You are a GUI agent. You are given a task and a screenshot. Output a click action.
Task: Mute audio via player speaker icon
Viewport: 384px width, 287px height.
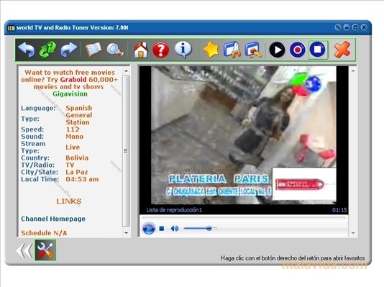click(x=175, y=229)
